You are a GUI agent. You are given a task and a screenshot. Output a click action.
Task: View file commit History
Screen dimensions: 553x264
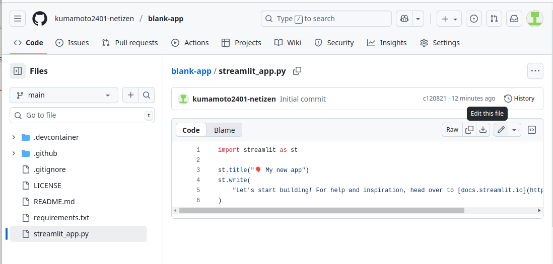[x=519, y=99]
